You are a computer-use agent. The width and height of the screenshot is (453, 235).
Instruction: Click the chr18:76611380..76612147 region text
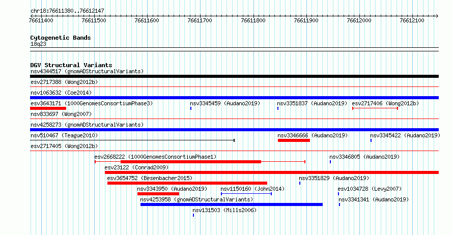pyautogui.click(x=67, y=11)
